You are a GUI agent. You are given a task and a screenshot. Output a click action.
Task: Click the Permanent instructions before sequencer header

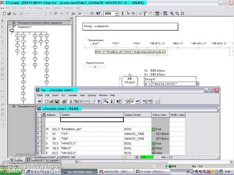39,23
